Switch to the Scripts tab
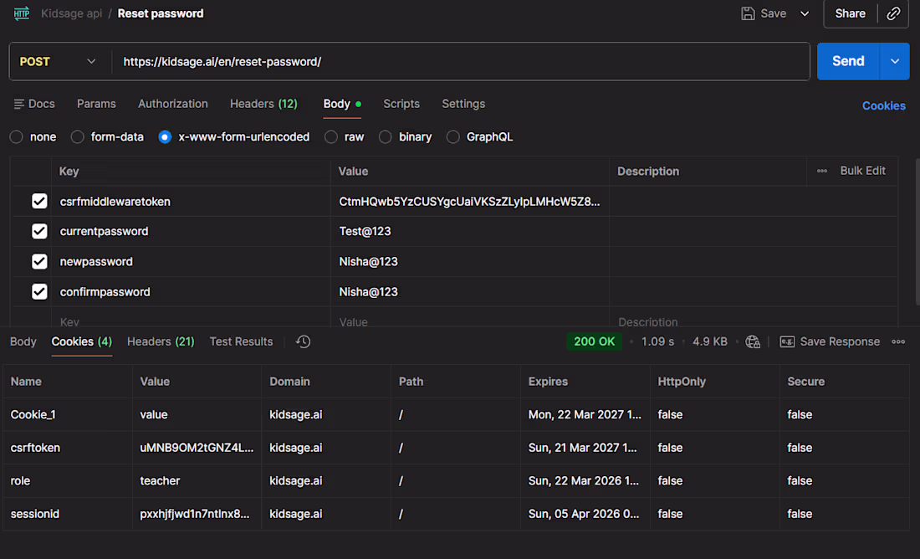Image resolution: width=920 pixels, height=559 pixels. click(x=401, y=104)
